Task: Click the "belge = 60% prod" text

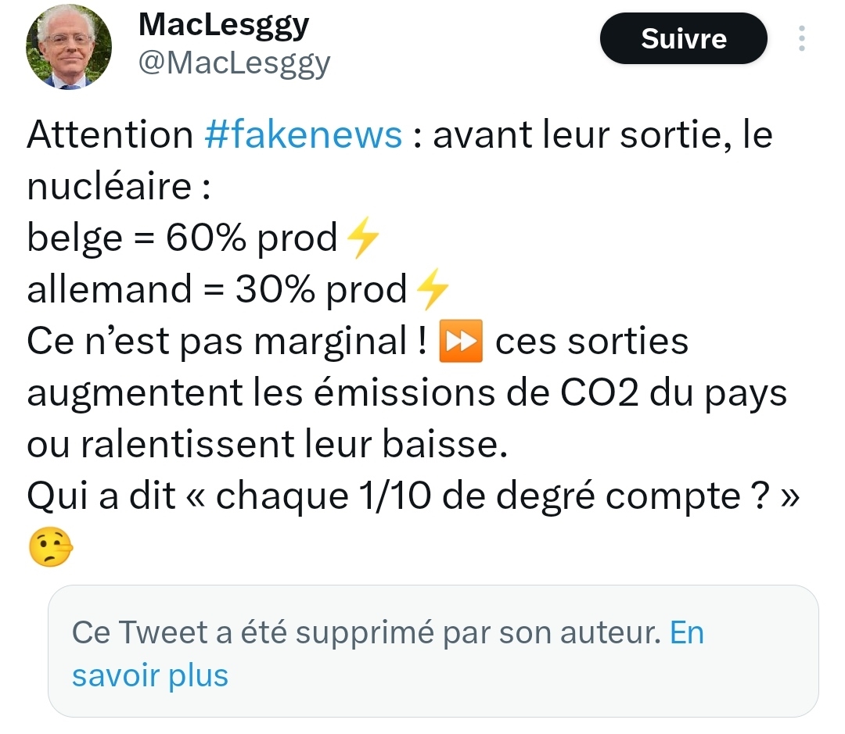Action: click(x=182, y=238)
